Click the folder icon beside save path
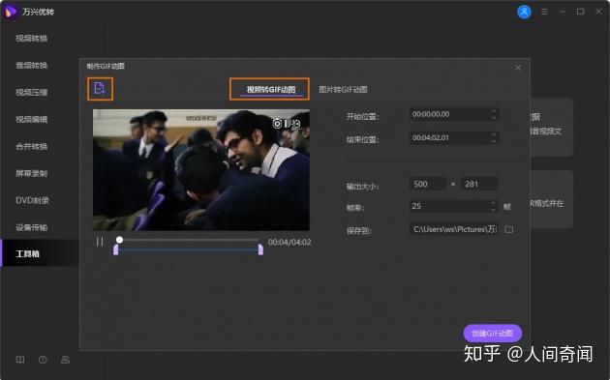The height and width of the screenshot is (380, 610). [x=509, y=229]
